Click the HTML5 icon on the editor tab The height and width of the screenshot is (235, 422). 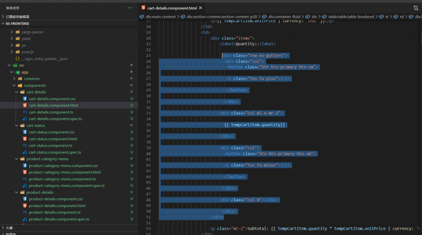(x=143, y=7)
